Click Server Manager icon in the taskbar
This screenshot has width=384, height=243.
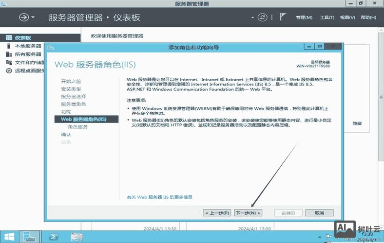click(29, 237)
